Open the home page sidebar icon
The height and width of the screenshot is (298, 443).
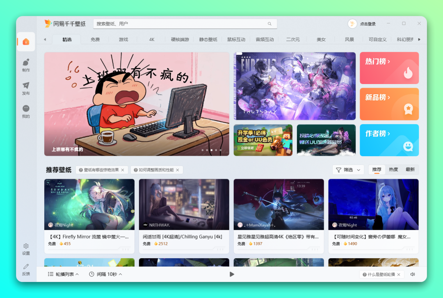click(26, 42)
